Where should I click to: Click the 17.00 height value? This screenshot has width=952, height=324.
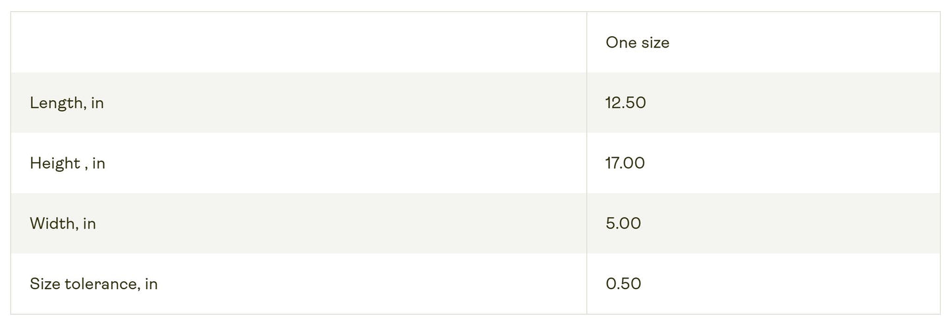[625, 163]
